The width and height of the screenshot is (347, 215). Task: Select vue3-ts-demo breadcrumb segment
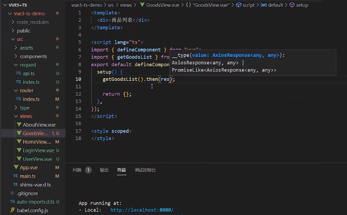(x=86, y=5)
